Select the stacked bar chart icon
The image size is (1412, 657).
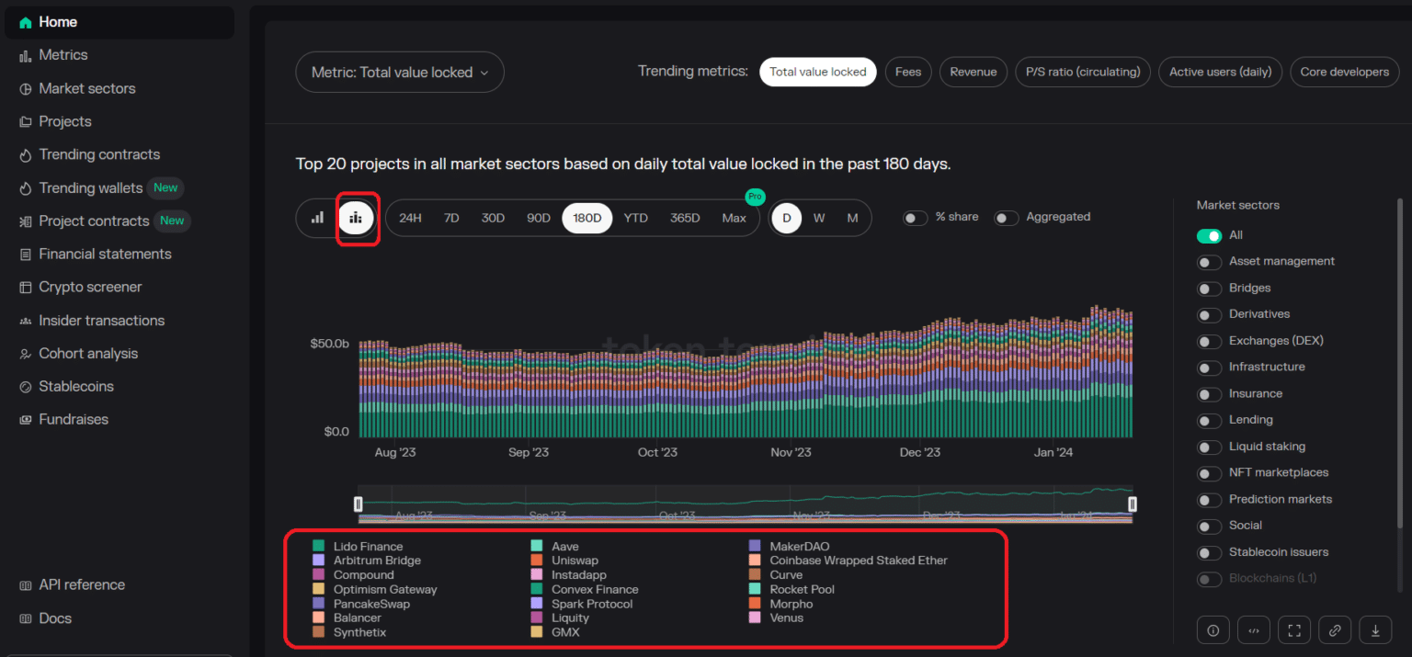click(x=356, y=218)
